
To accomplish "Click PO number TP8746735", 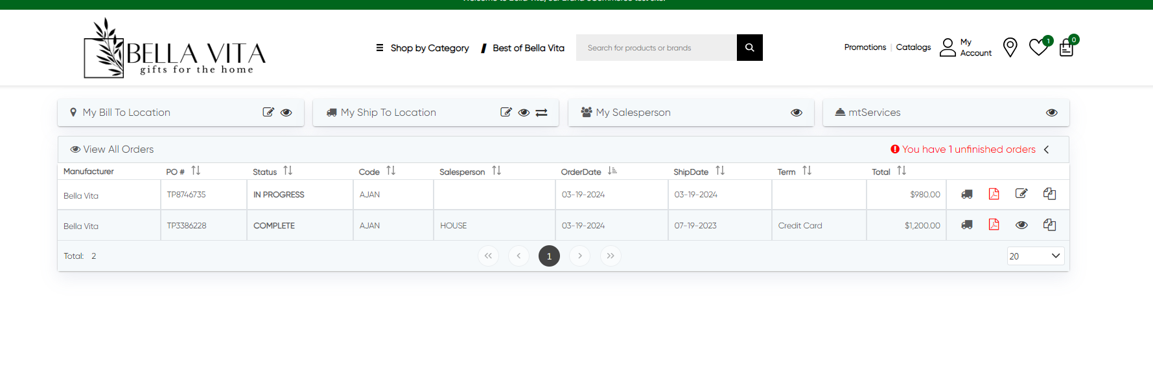I will [186, 195].
